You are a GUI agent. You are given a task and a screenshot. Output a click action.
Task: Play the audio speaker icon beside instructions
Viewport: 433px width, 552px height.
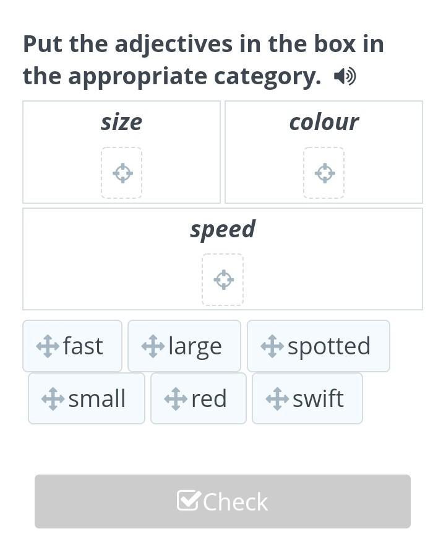[x=345, y=77]
